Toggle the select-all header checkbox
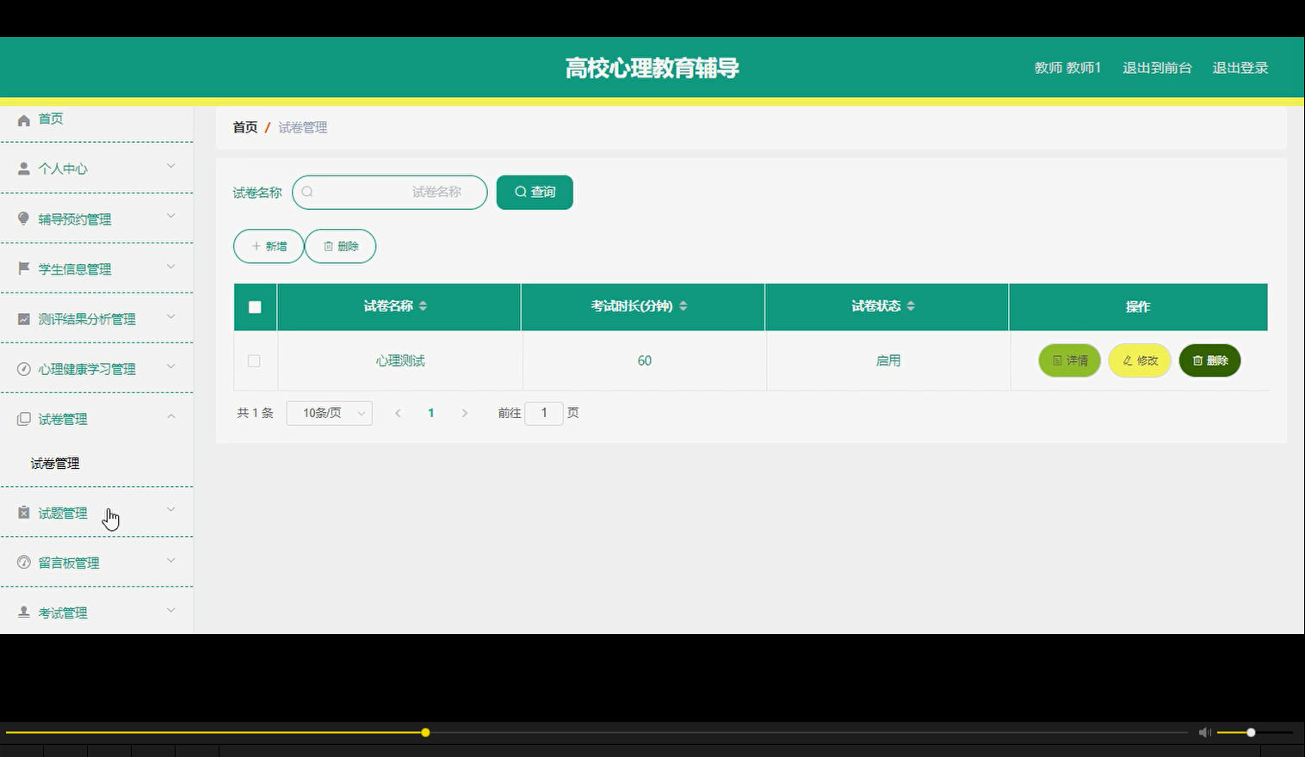 pyautogui.click(x=255, y=307)
